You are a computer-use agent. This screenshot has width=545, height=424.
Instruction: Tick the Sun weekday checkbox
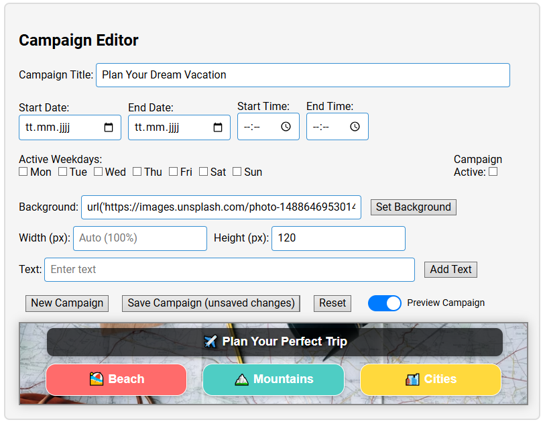237,172
